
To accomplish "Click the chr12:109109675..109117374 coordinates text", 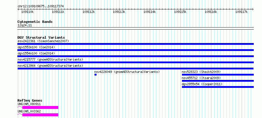I will (41, 6).
